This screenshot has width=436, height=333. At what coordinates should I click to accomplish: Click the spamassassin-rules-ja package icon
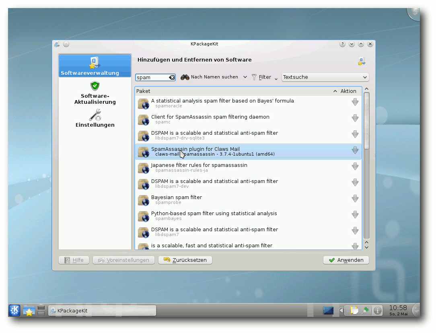tap(144, 168)
